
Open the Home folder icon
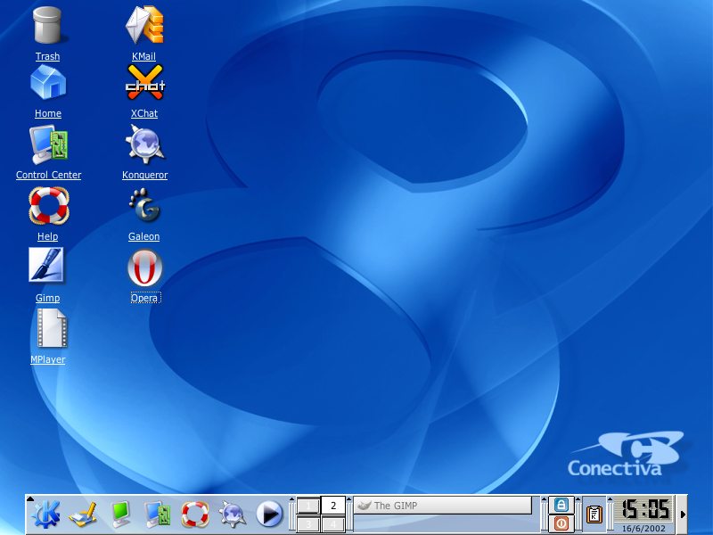pyautogui.click(x=48, y=83)
